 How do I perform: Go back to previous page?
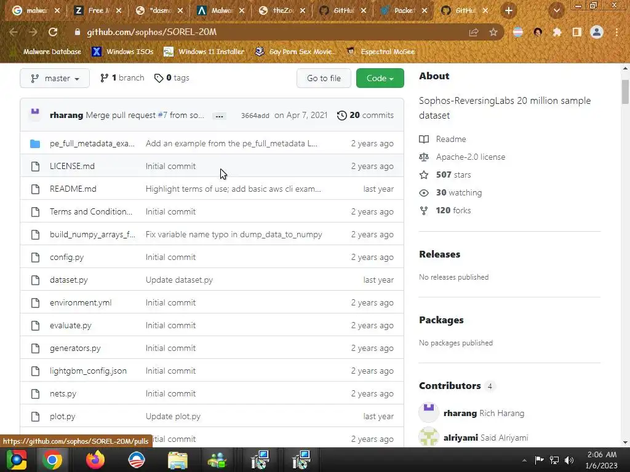click(x=14, y=32)
